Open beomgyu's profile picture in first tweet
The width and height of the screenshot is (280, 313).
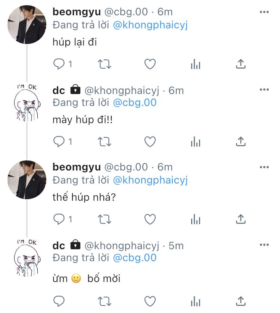[27, 25]
